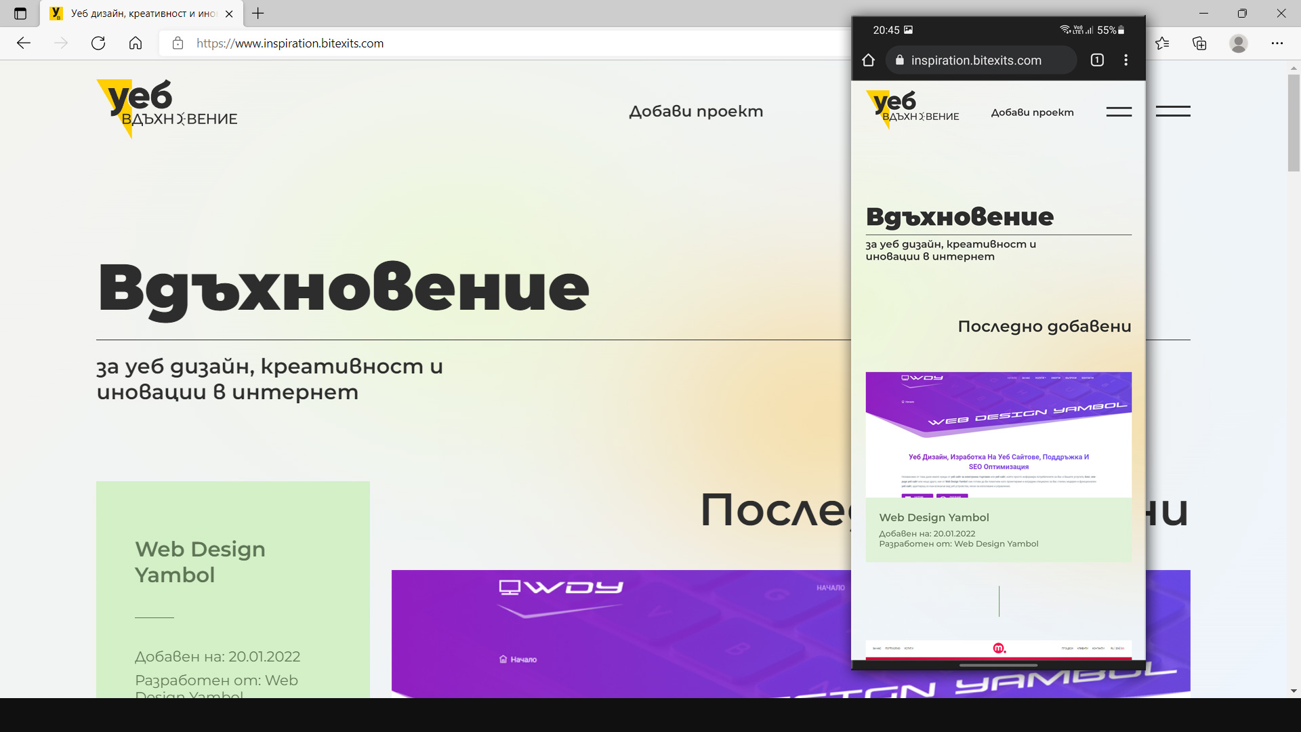The image size is (1301, 732).
Task: Open a new tab with plus icon
Action: (258, 14)
